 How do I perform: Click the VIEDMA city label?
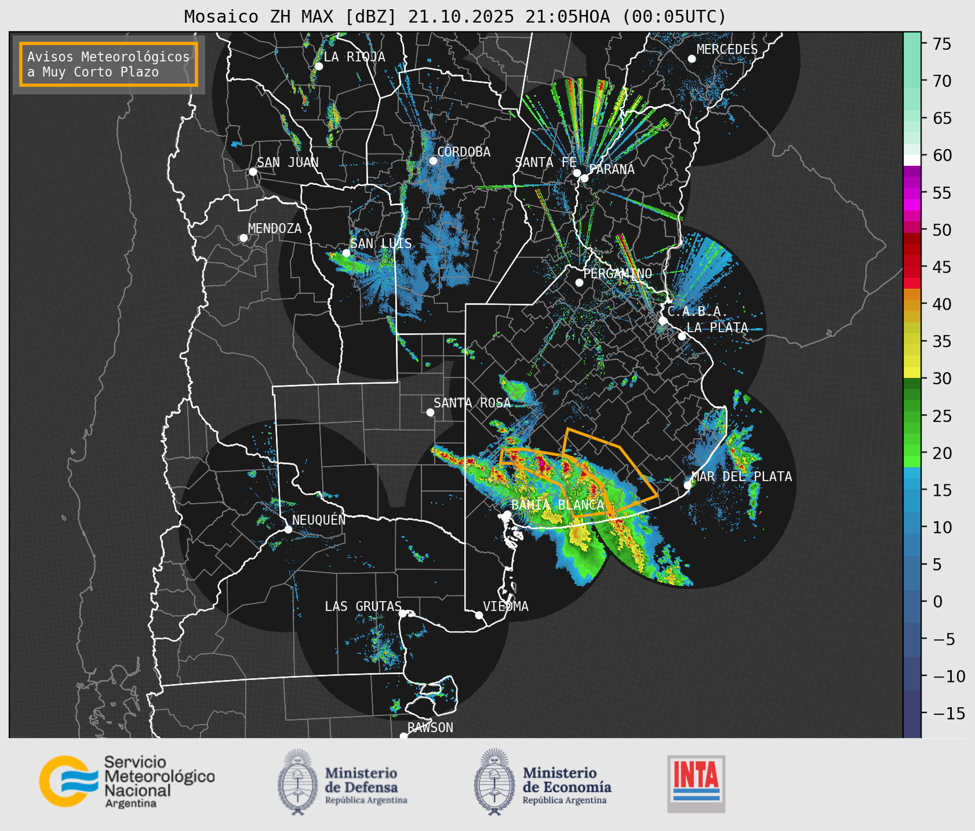pyautogui.click(x=506, y=607)
